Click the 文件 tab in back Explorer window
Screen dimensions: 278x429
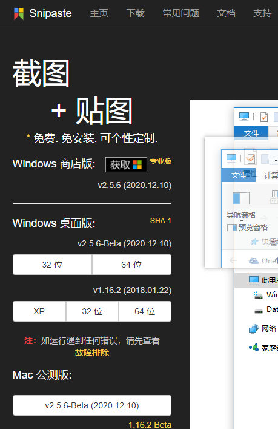tap(251, 133)
